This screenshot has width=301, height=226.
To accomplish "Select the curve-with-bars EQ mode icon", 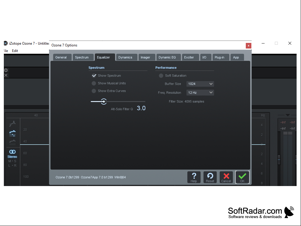I will [12, 143].
